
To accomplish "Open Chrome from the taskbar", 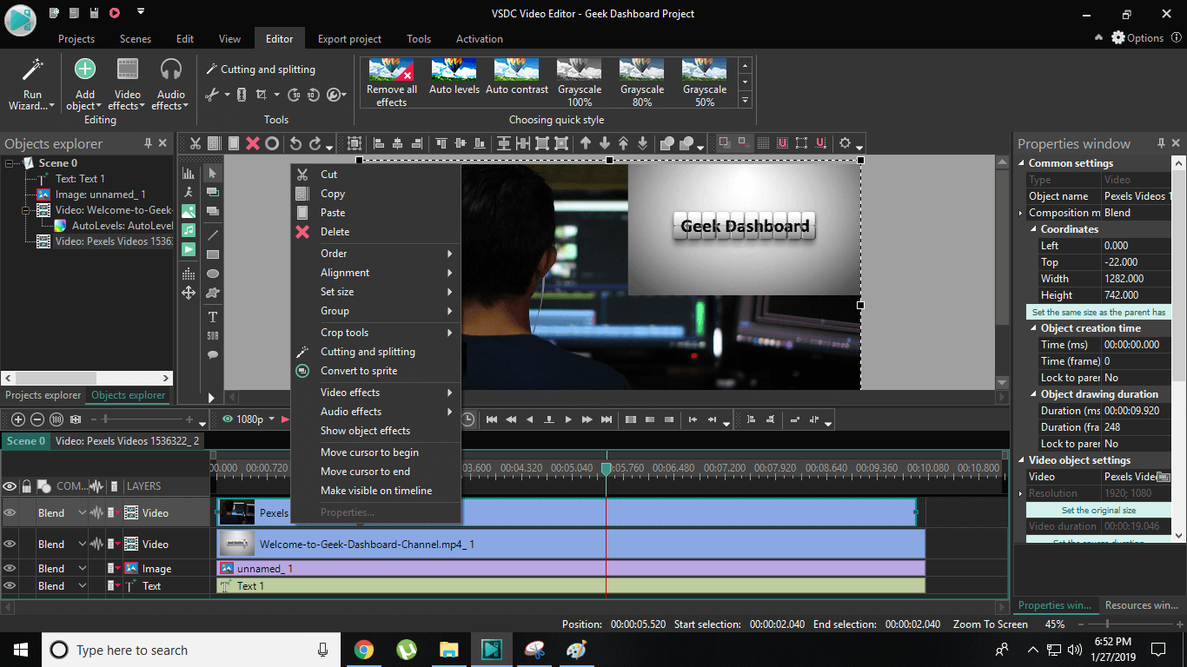I will [x=364, y=649].
